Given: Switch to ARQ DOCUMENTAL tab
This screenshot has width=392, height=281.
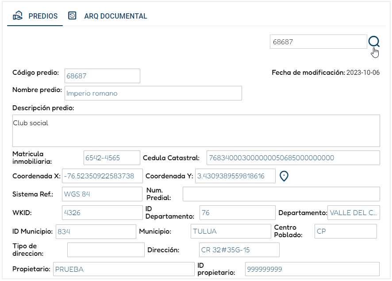Looking at the screenshot, I should [x=108, y=16].
